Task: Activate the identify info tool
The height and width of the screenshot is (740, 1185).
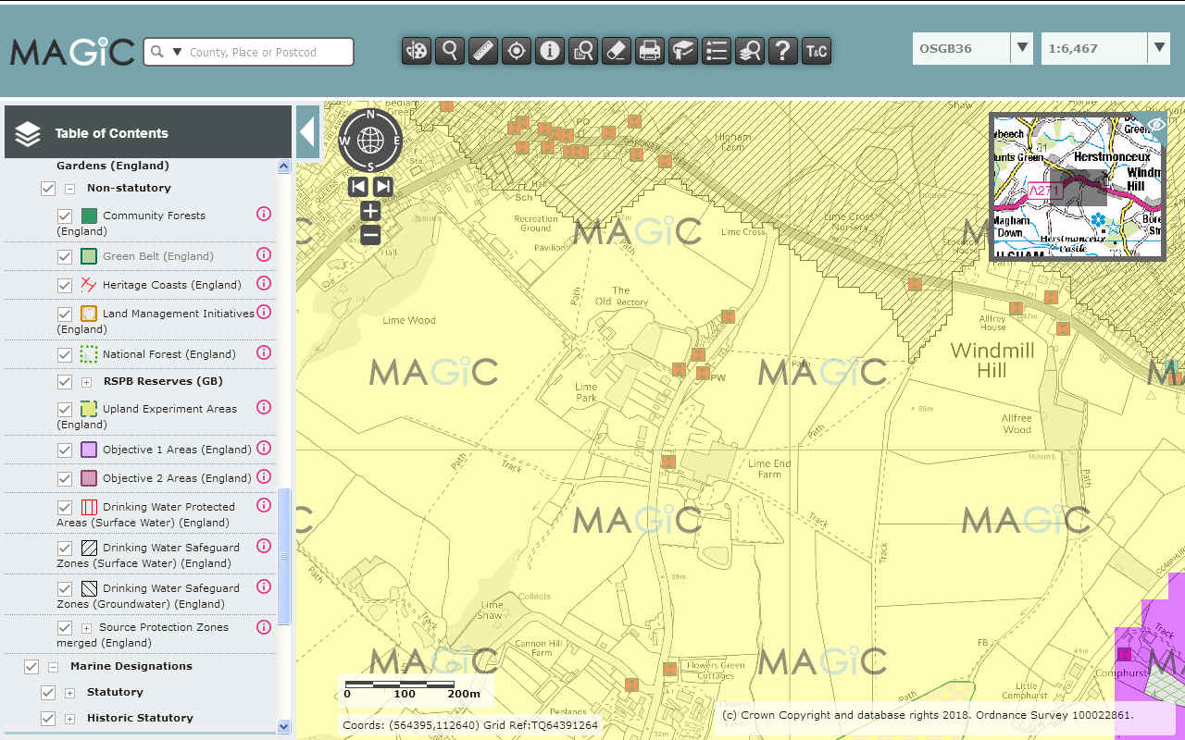Action: pyautogui.click(x=550, y=51)
